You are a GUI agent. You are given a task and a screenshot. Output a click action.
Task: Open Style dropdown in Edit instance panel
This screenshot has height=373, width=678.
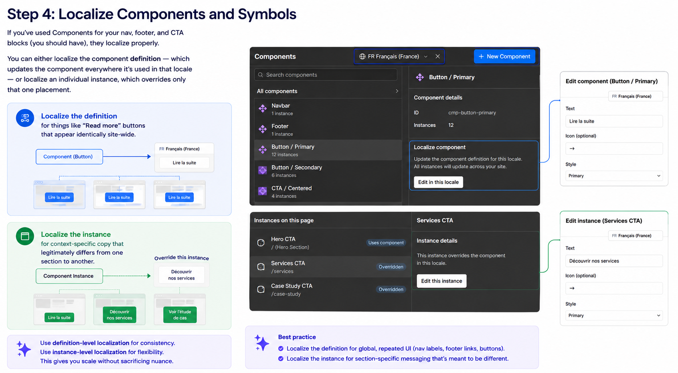pos(614,315)
